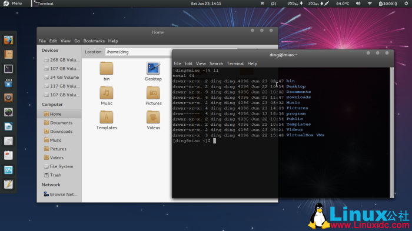Open the dictionary book icon in dock
412x231 pixels.
point(8,54)
